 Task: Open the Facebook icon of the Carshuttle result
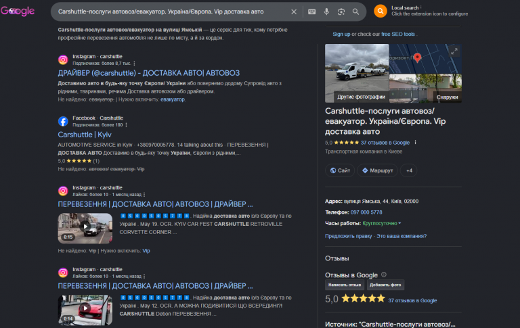(x=63, y=121)
